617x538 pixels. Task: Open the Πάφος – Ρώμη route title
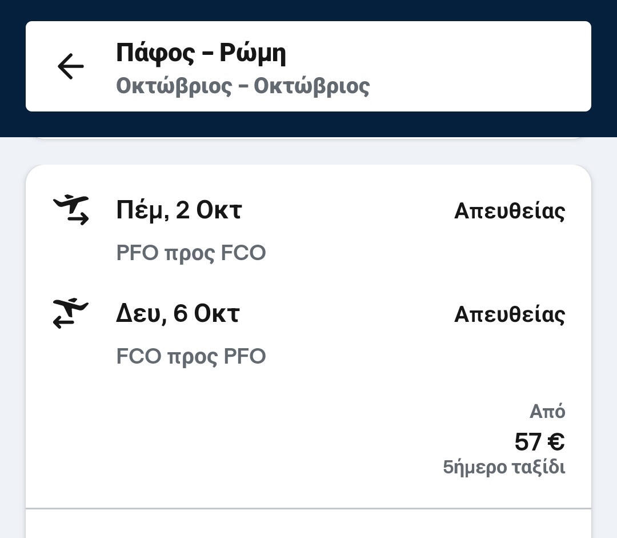coord(201,53)
